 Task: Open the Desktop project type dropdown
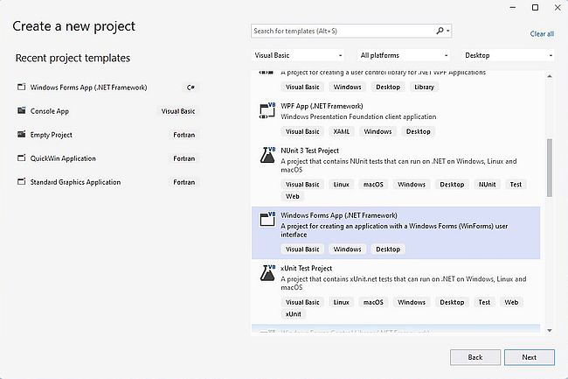click(x=509, y=55)
